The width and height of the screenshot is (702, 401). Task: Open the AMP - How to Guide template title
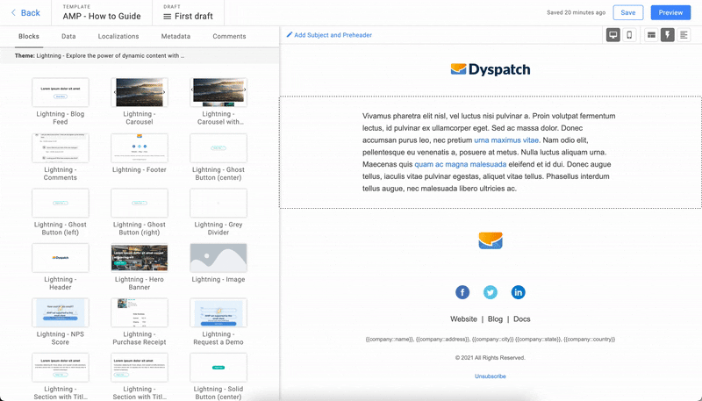click(102, 16)
